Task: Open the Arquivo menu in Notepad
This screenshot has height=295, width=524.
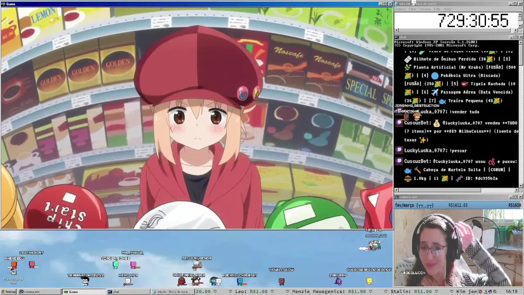Action: pos(400,9)
